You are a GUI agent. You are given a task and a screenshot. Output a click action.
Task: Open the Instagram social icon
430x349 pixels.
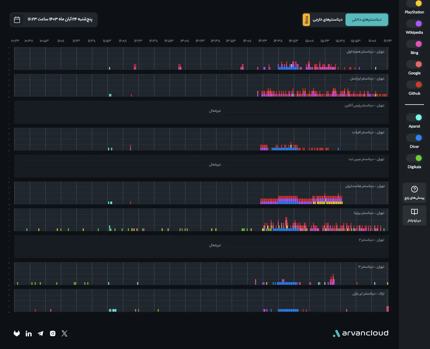coord(53,333)
